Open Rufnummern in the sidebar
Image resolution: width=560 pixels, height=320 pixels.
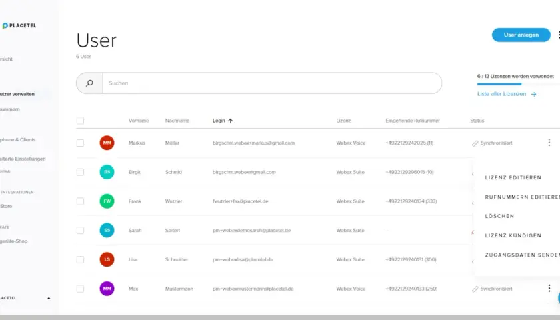pos(9,109)
